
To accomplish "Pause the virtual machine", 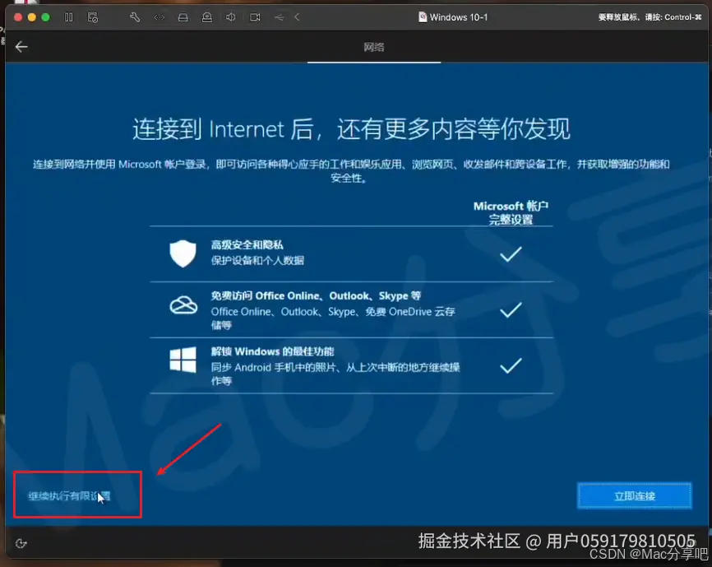I will (69, 16).
